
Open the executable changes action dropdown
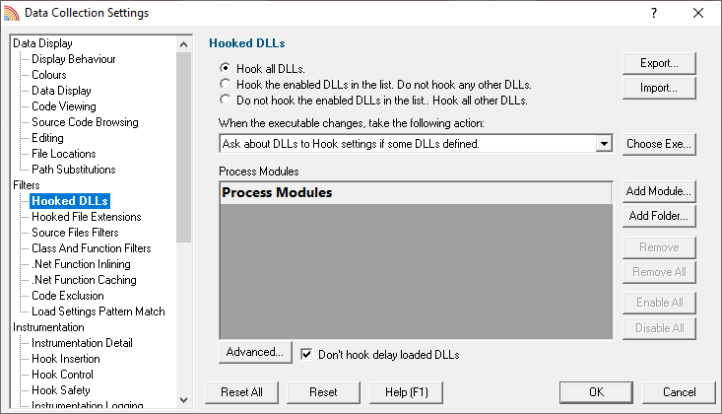pos(604,144)
